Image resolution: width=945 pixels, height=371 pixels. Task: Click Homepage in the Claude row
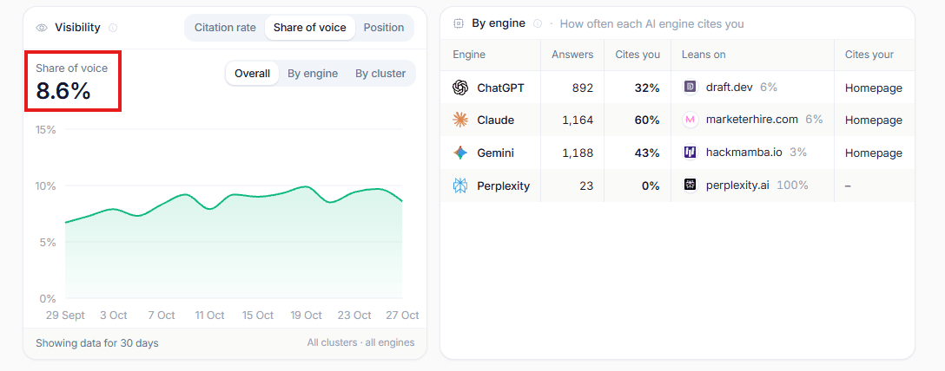tap(873, 120)
